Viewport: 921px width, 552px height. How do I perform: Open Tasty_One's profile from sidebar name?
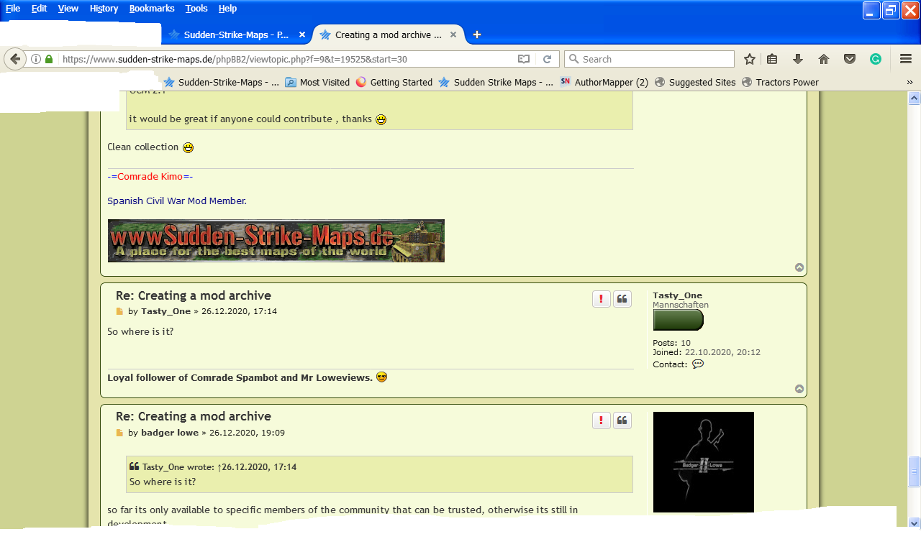[x=677, y=295]
